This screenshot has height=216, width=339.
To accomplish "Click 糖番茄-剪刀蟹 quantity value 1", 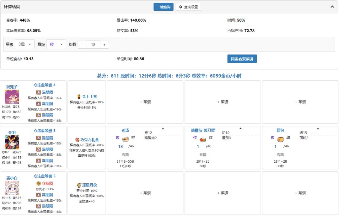I will (x=198, y=147).
